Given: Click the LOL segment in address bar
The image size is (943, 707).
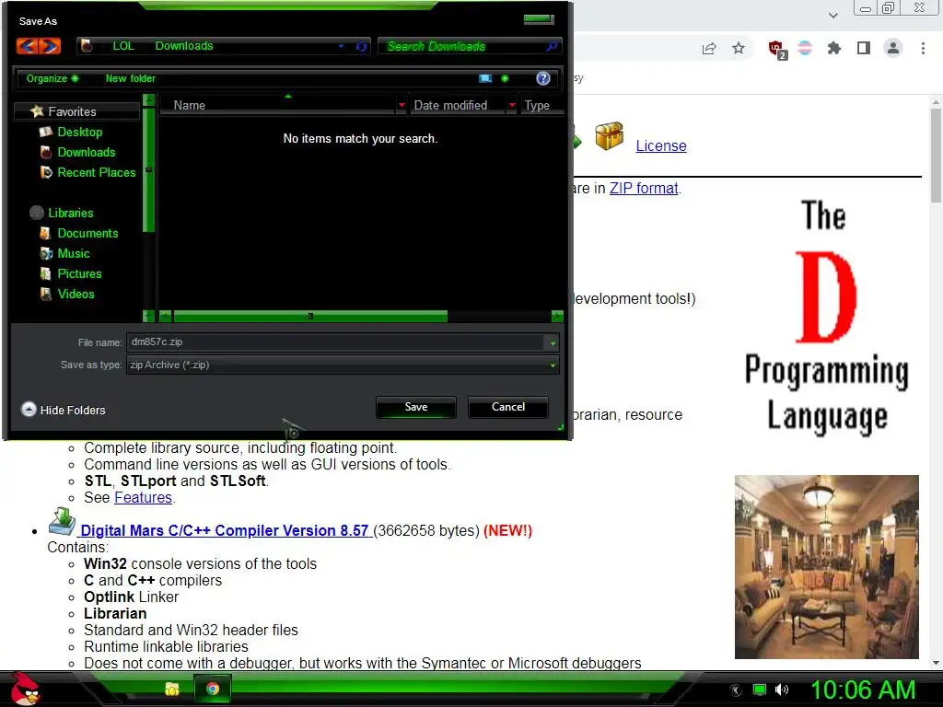Looking at the screenshot, I should pyautogui.click(x=123, y=46).
